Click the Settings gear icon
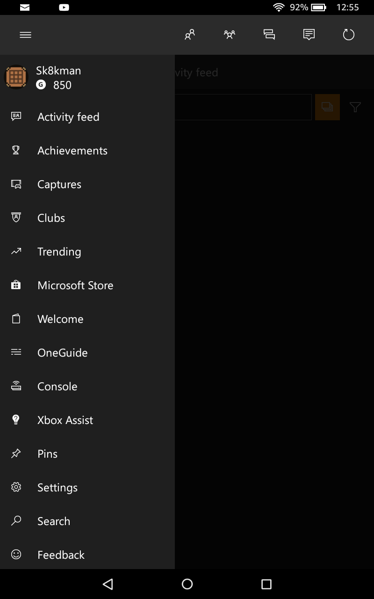374x599 pixels. coord(16,487)
